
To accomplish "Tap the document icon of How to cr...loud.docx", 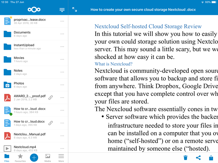I will (7, 123).
